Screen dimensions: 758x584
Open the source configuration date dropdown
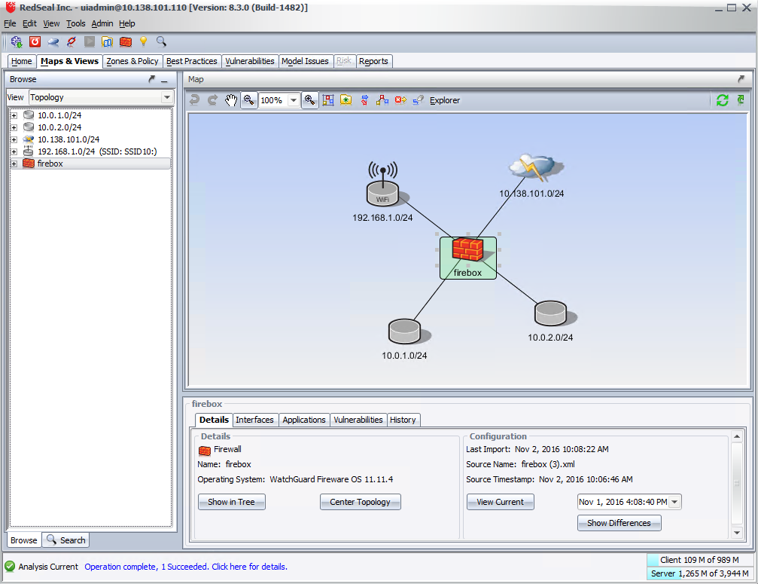pos(674,502)
